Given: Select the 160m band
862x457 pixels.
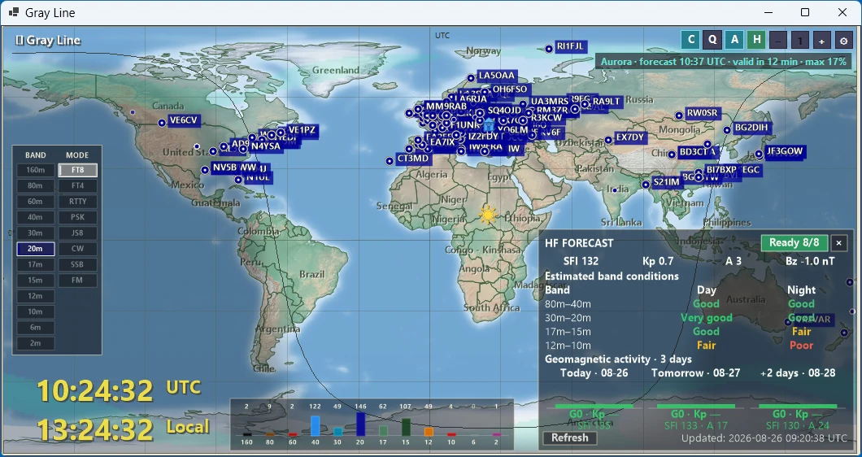Looking at the screenshot, I should coord(35,170).
